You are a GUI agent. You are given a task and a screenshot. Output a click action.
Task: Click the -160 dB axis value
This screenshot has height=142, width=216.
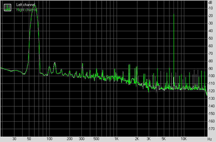pos(211,121)
